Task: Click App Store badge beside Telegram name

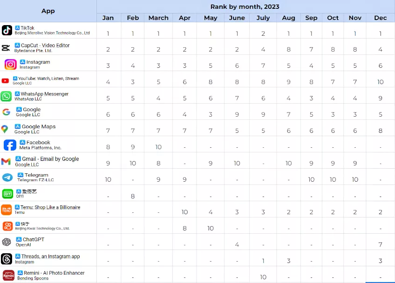Action: 20,175
